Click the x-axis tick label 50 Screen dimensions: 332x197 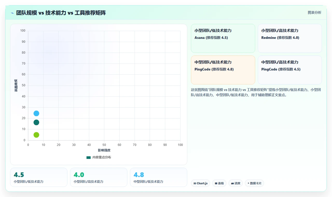click(104, 145)
